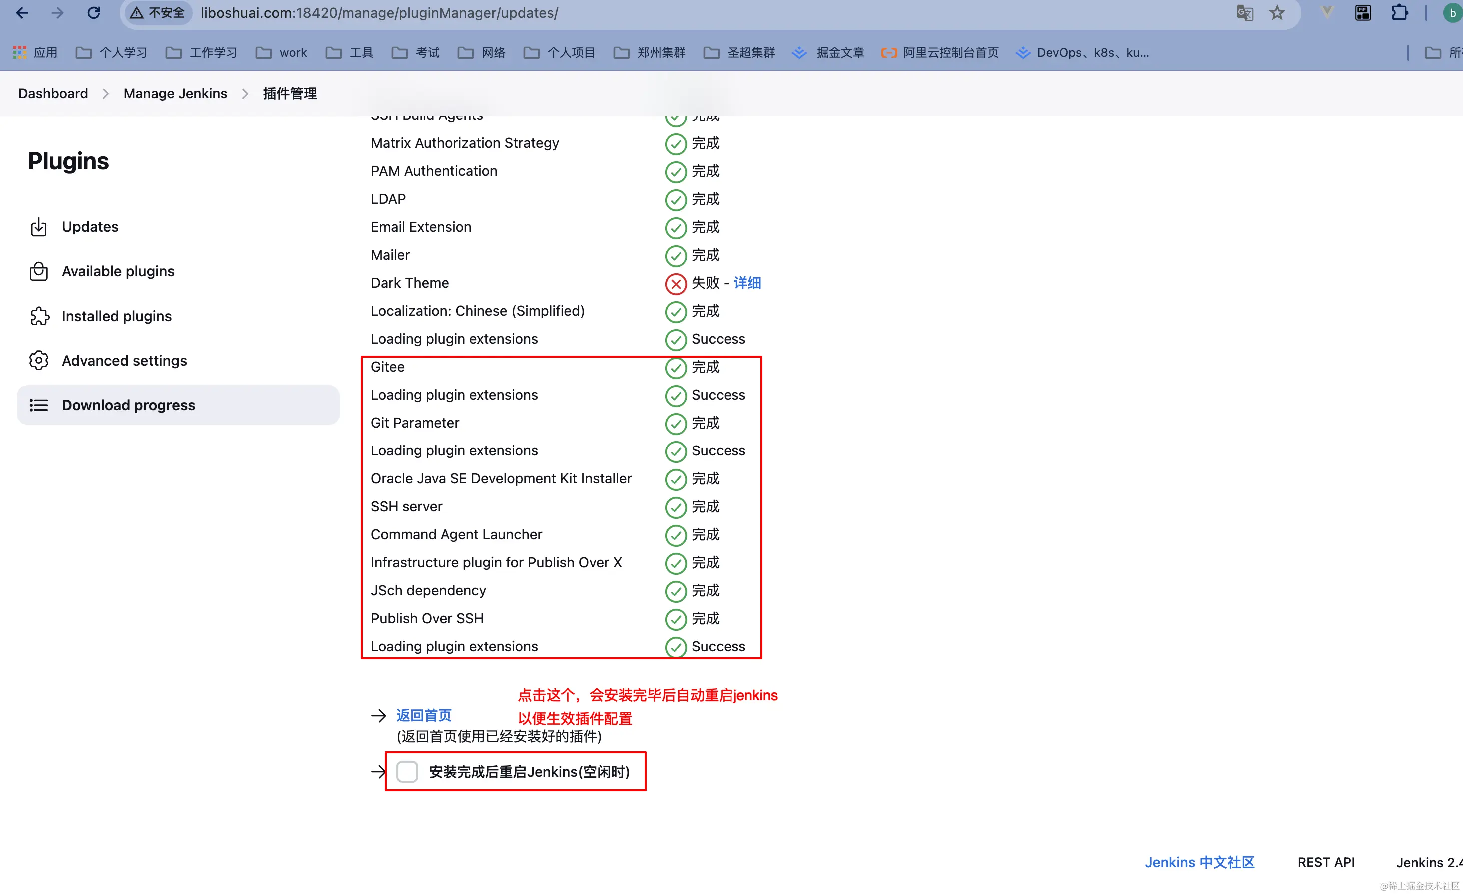
Task: Click the Available plugins shopping bag icon
Action: point(38,271)
